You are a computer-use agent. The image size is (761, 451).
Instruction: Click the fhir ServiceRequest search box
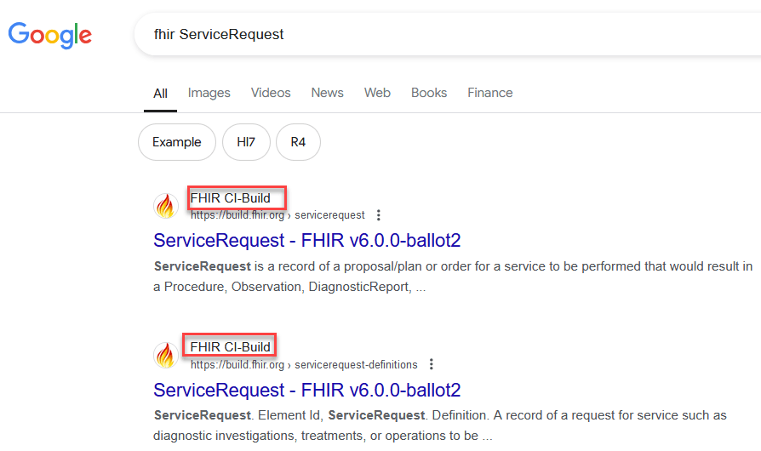tap(448, 34)
